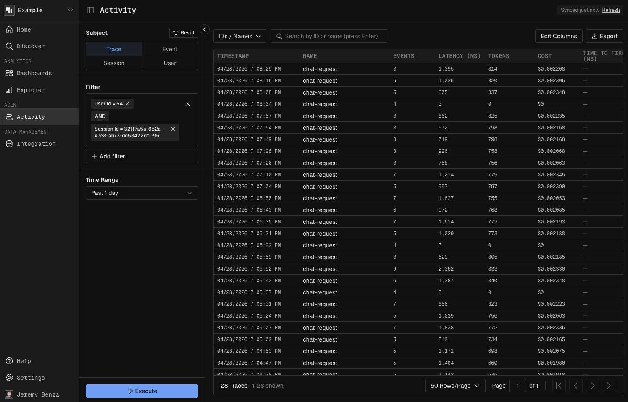The image size is (628, 402).
Task: Expand the Past 1 day time range
Action: (142, 193)
